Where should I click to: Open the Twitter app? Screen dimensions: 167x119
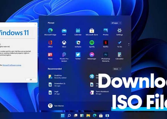(x=78, y=56)
